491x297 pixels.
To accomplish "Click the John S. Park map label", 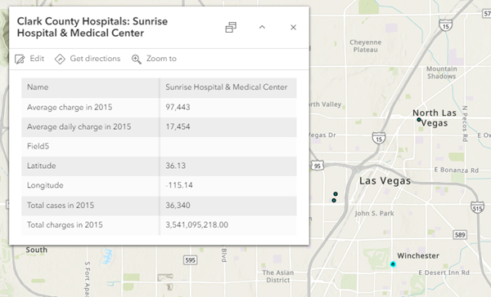I will [374, 213].
